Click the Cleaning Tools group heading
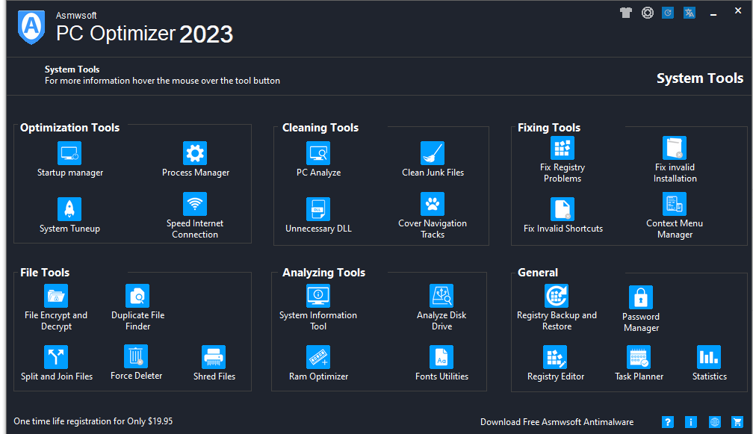Image resolution: width=753 pixels, height=434 pixels. (x=320, y=128)
